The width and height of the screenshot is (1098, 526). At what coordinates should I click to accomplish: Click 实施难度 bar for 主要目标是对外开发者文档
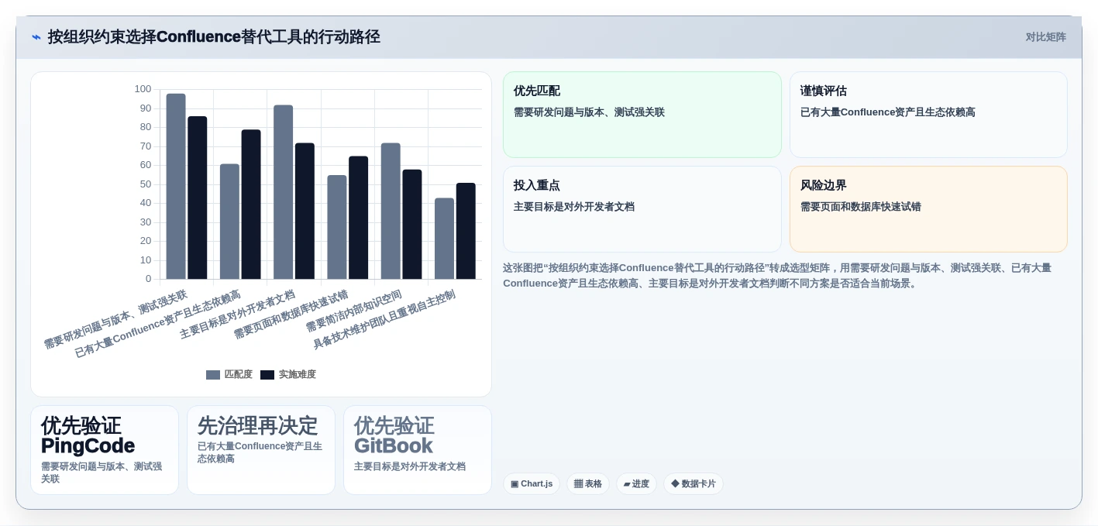pyautogui.click(x=305, y=211)
